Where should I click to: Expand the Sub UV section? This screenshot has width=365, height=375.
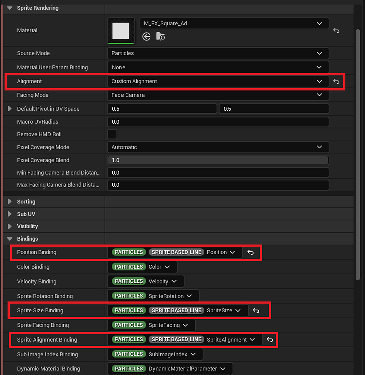click(10, 214)
